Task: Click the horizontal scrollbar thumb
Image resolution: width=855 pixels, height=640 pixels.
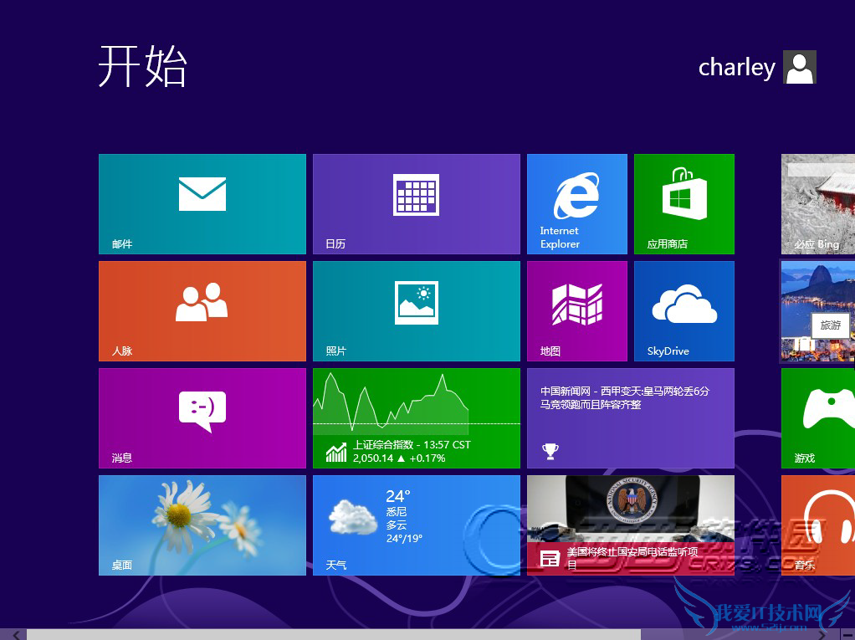Action: [x=333, y=635]
